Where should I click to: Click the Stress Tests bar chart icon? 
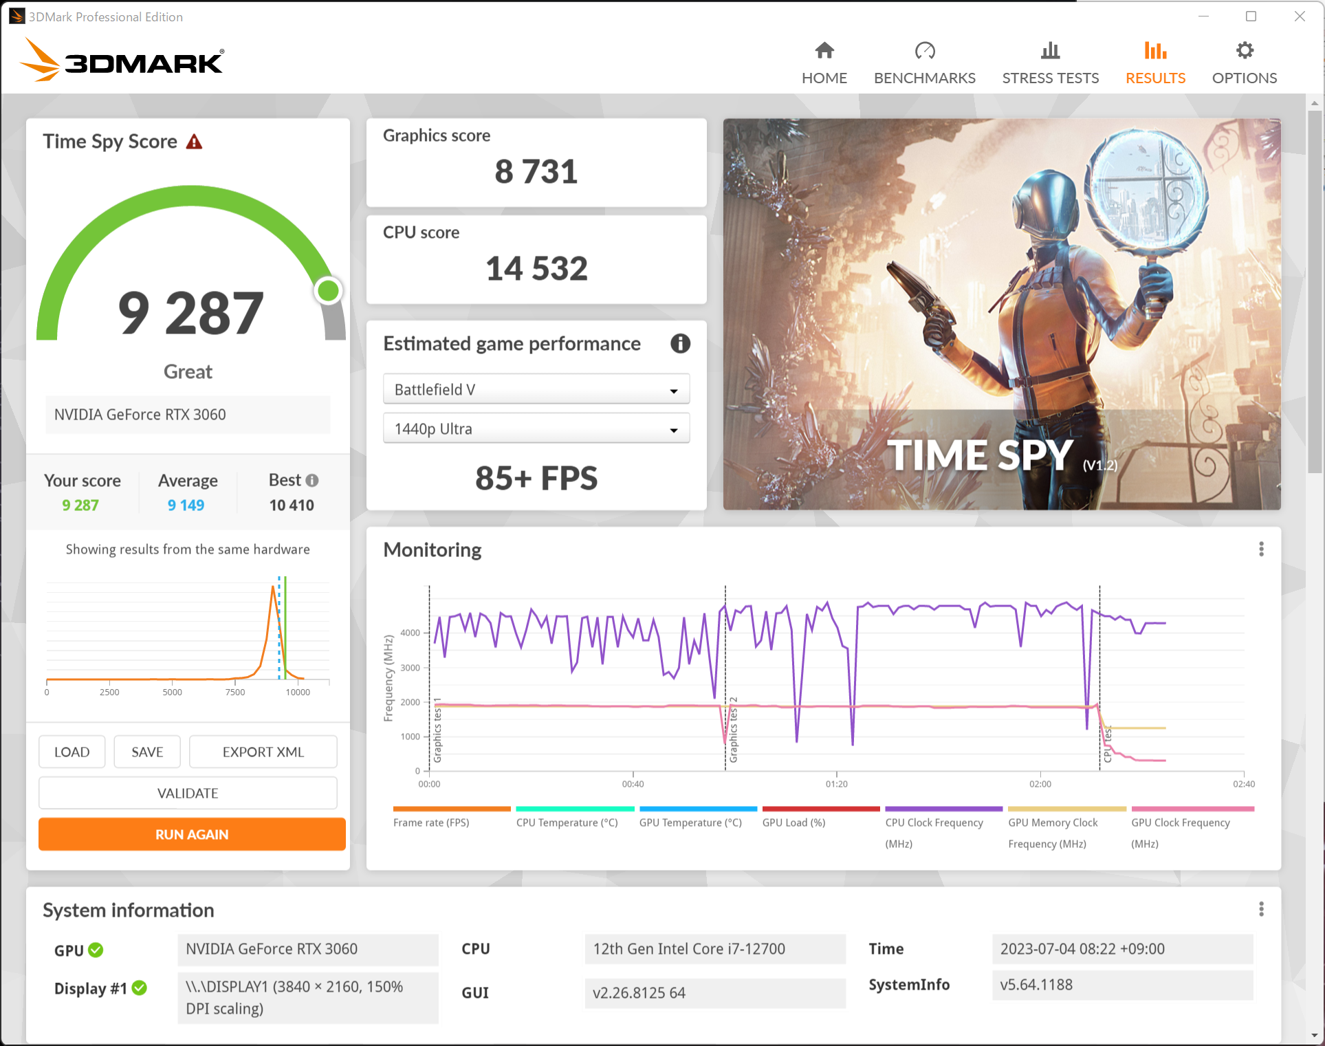click(x=1049, y=51)
